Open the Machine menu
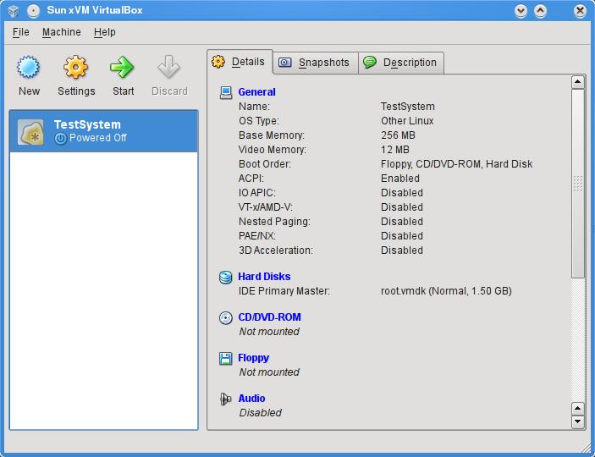Viewport: 595px width, 457px height. coord(62,32)
